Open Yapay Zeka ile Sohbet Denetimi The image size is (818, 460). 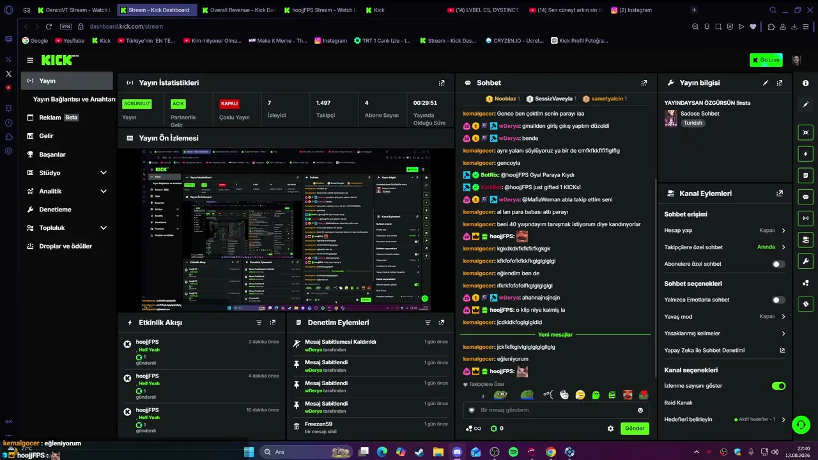click(725, 350)
